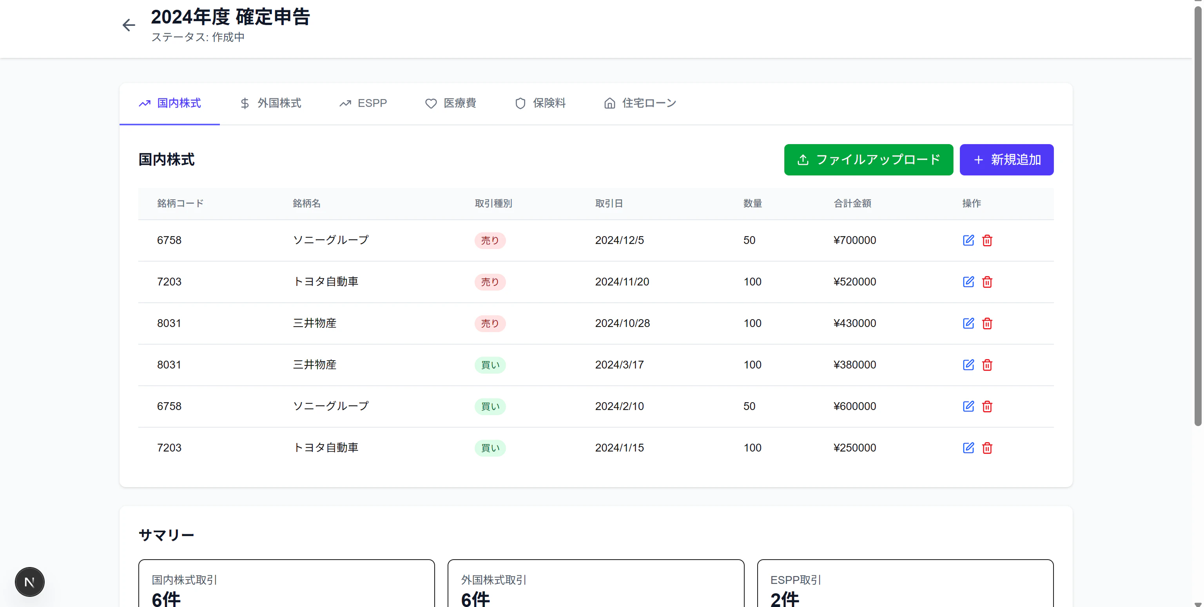Open the 住宅ローン tab
Screen dimensions: 1204x607
[640, 103]
